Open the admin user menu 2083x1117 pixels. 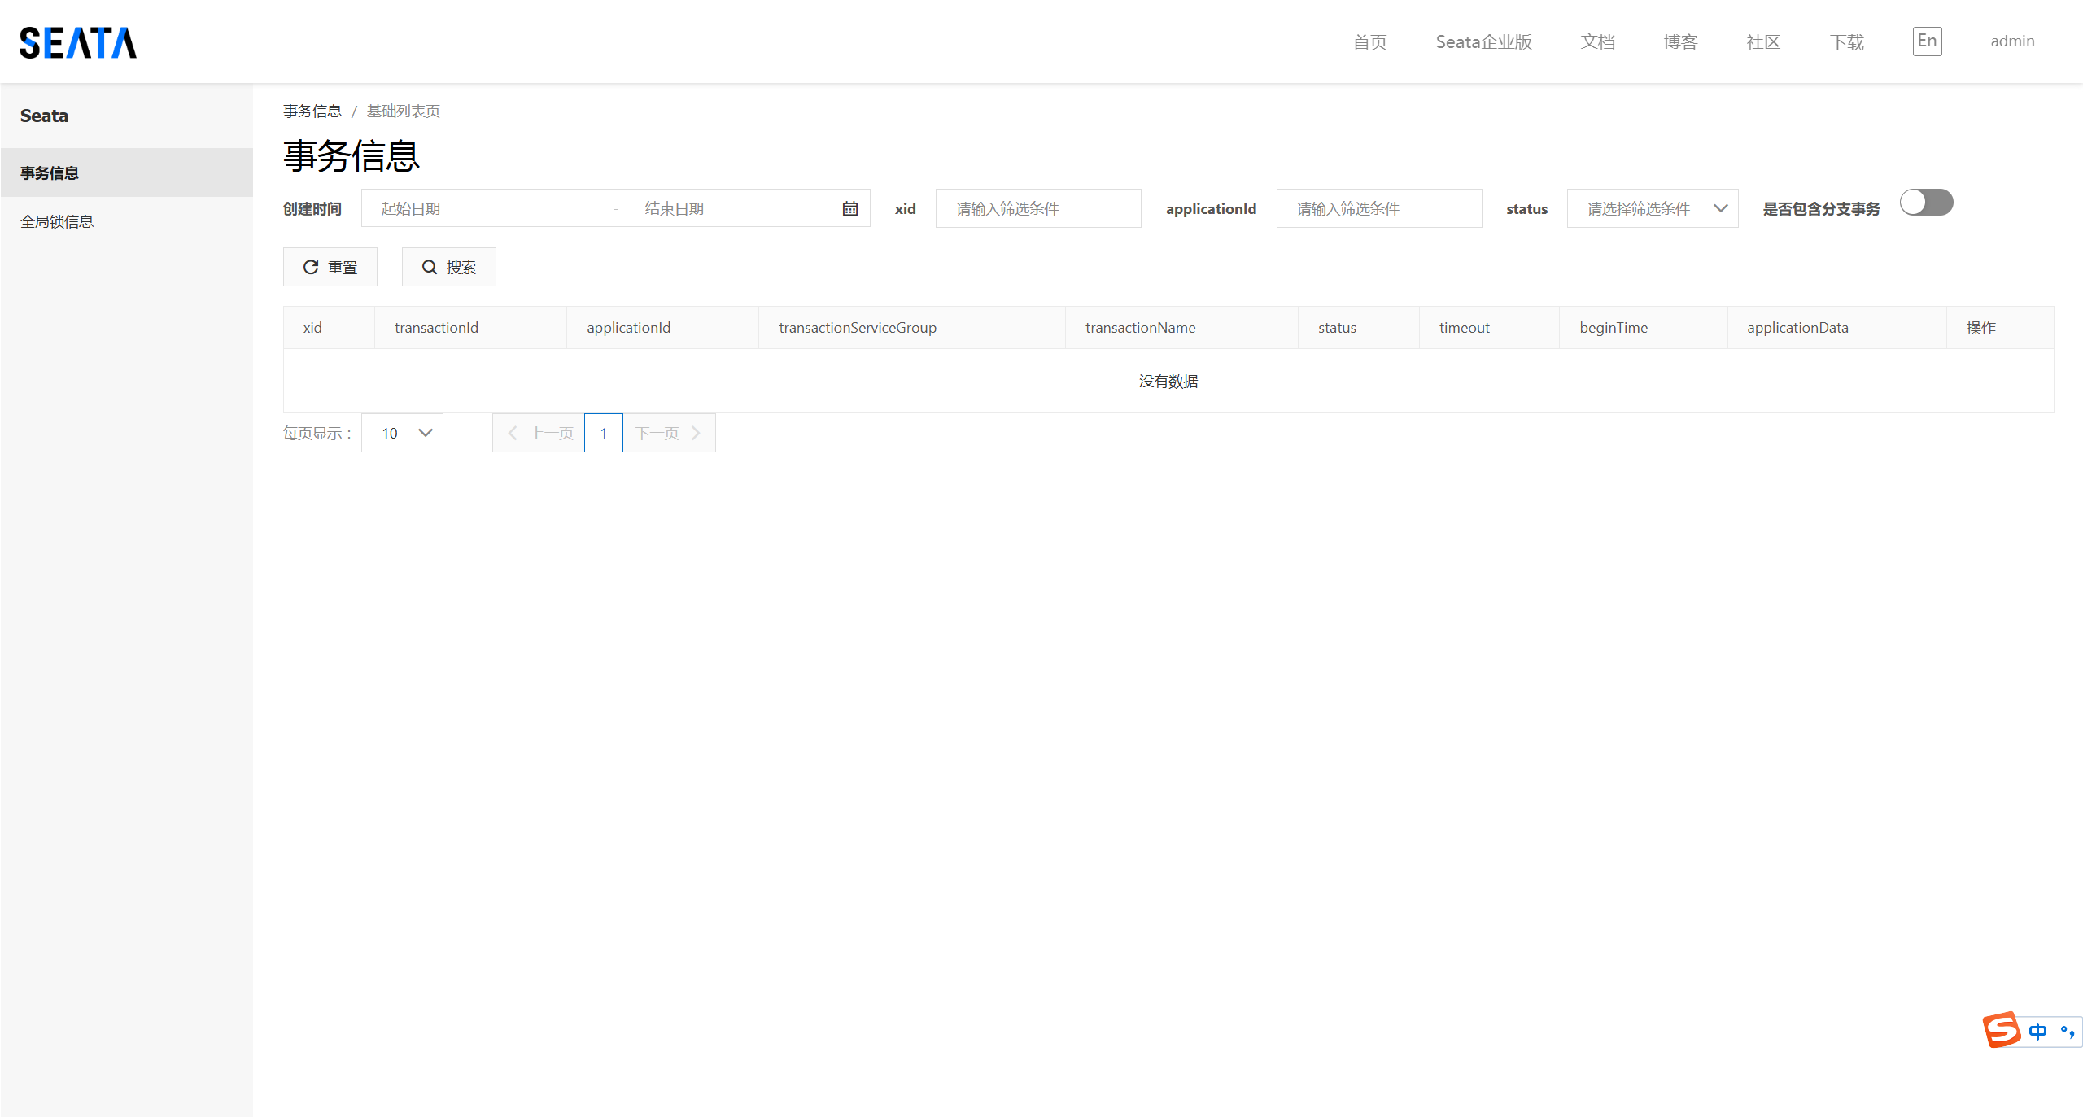click(2012, 41)
